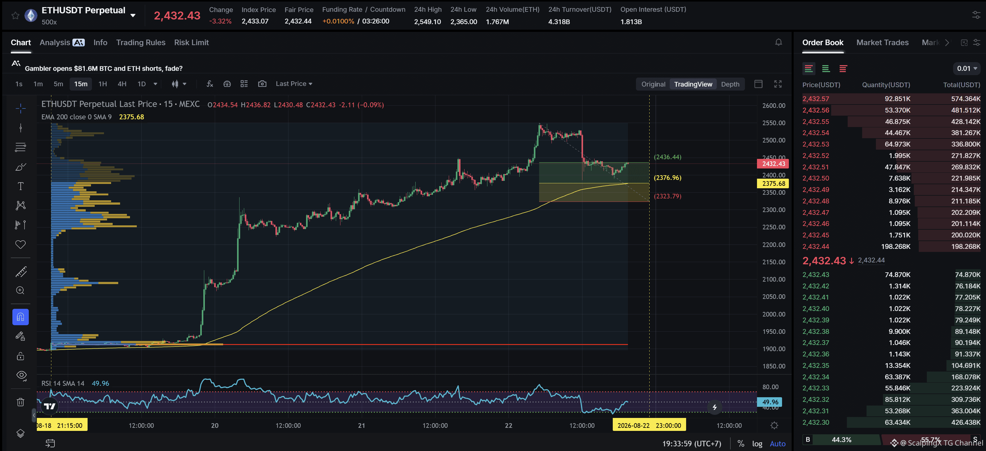The height and width of the screenshot is (451, 986).
Task: Select the 1H timeframe
Action: click(102, 84)
